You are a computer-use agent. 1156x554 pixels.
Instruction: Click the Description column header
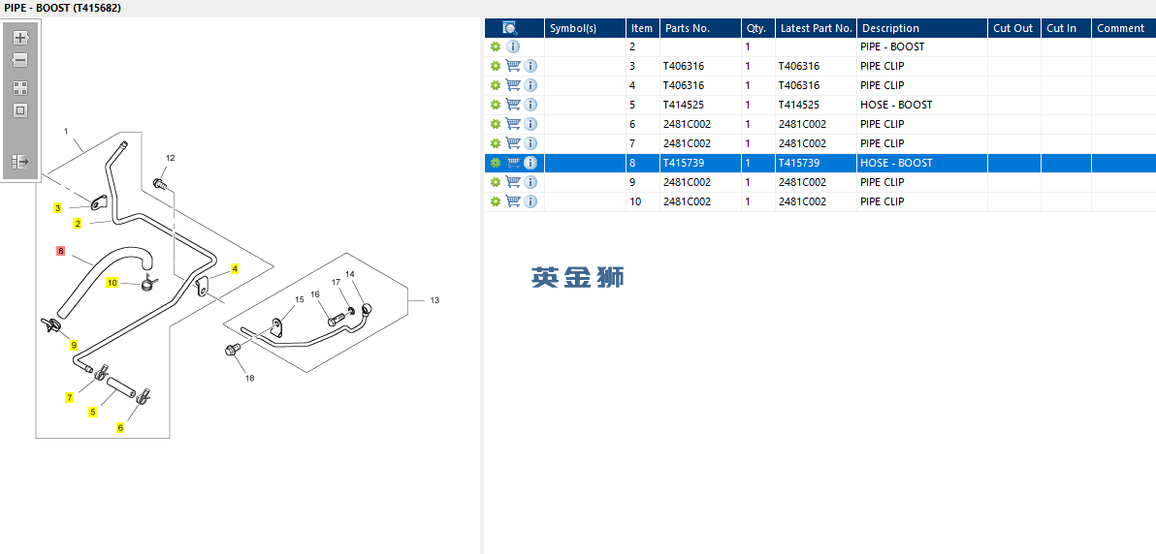click(922, 28)
